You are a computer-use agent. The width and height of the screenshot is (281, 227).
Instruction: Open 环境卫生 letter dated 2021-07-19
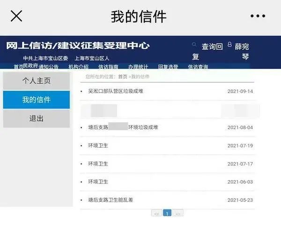tap(98, 146)
